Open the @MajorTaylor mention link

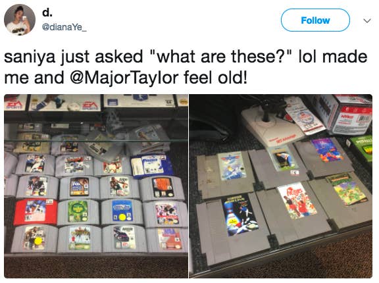(124, 78)
